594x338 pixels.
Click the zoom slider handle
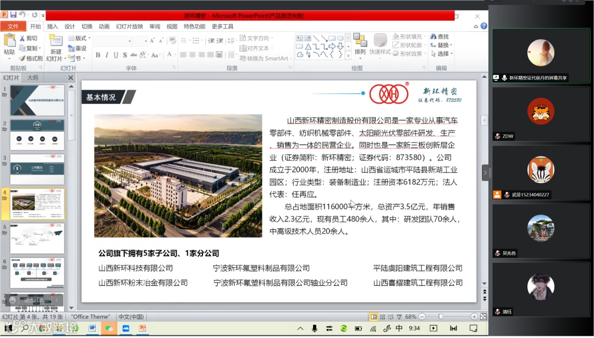coord(441,317)
